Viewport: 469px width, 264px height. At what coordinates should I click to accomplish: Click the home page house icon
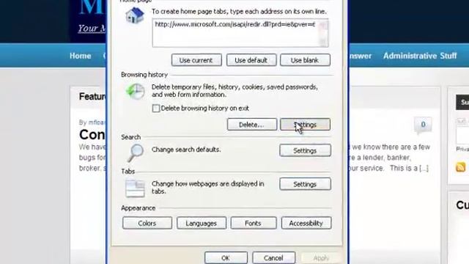click(135, 15)
